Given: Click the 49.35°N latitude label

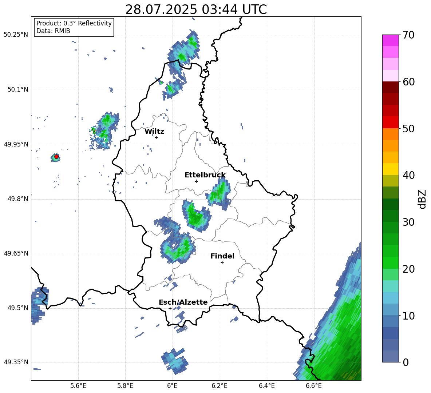Looking at the screenshot, I should click(x=16, y=362).
